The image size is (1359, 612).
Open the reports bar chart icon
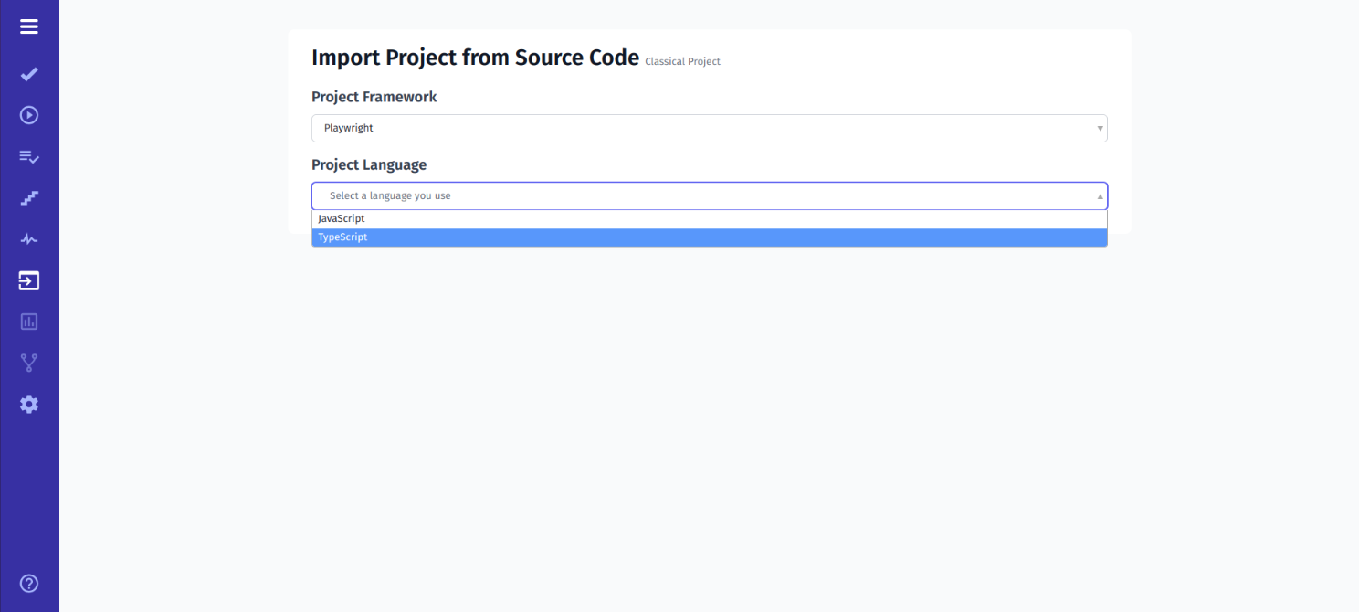[27, 322]
